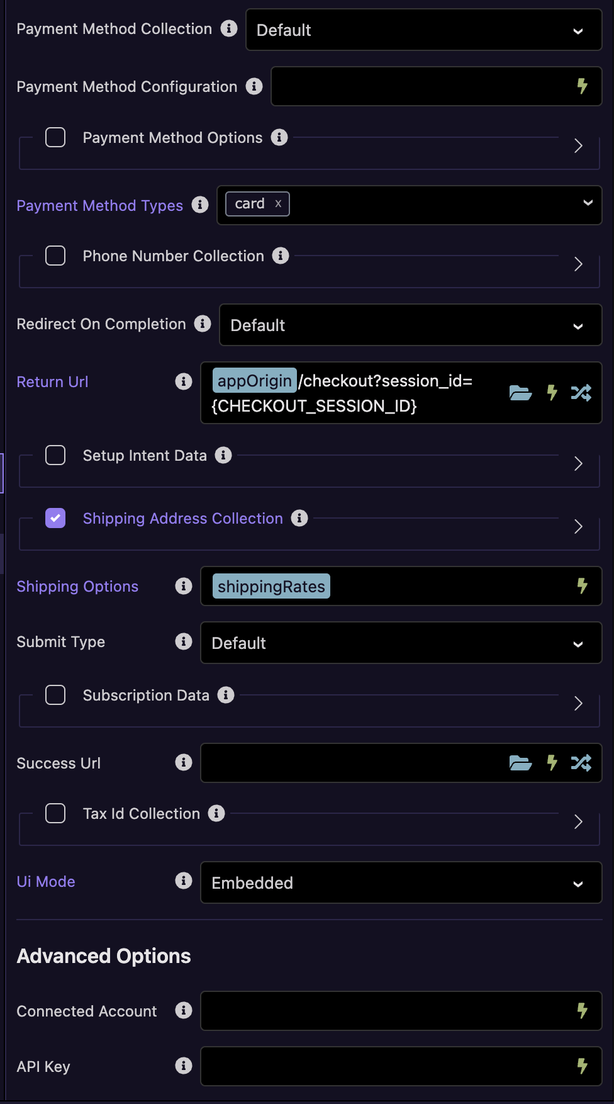614x1104 pixels.
Task: Click the folder icon in Success Url field
Action: click(520, 763)
